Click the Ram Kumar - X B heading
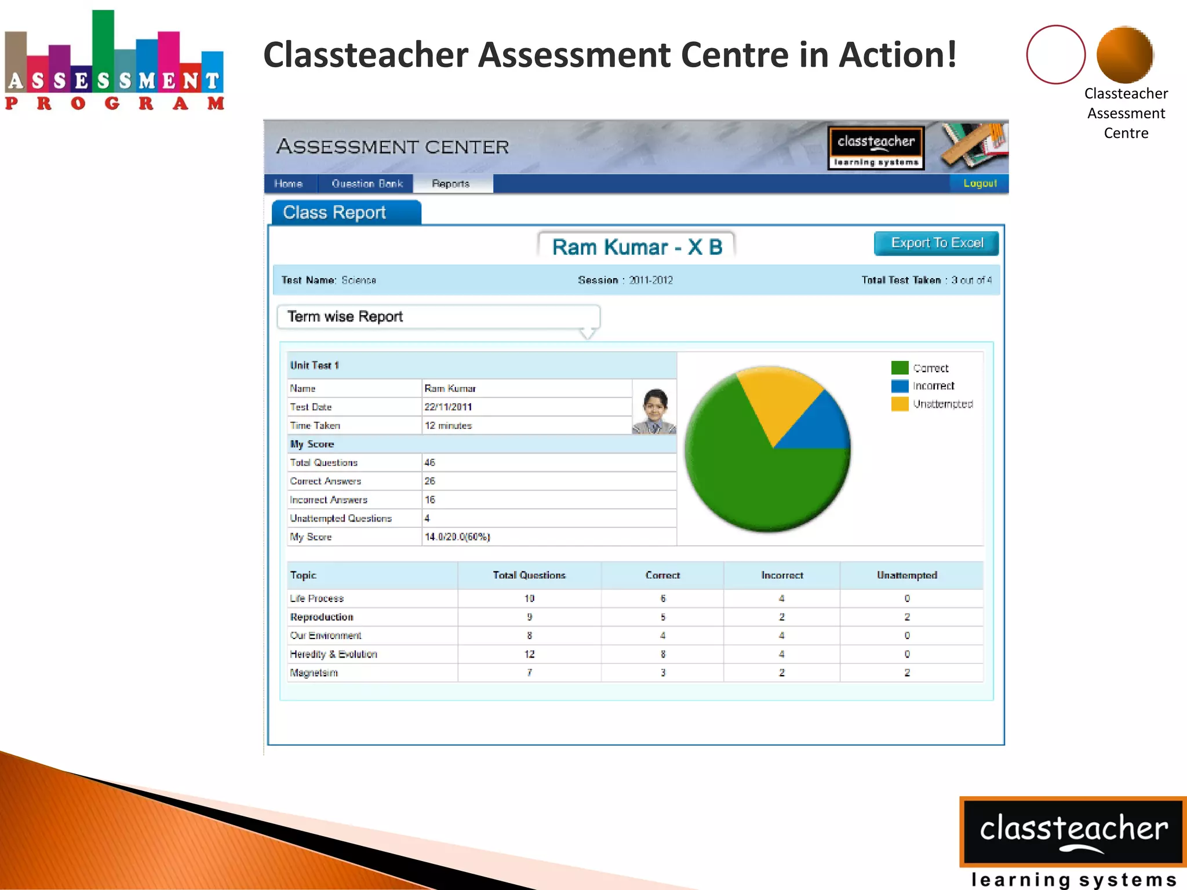Image resolution: width=1187 pixels, height=890 pixels. pyautogui.click(x=637, y=247)
